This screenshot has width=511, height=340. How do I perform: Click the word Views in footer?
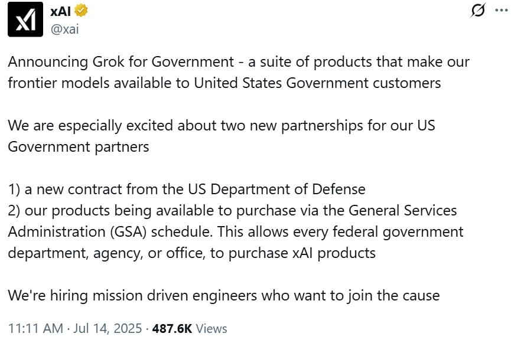[x=211, y=328]
